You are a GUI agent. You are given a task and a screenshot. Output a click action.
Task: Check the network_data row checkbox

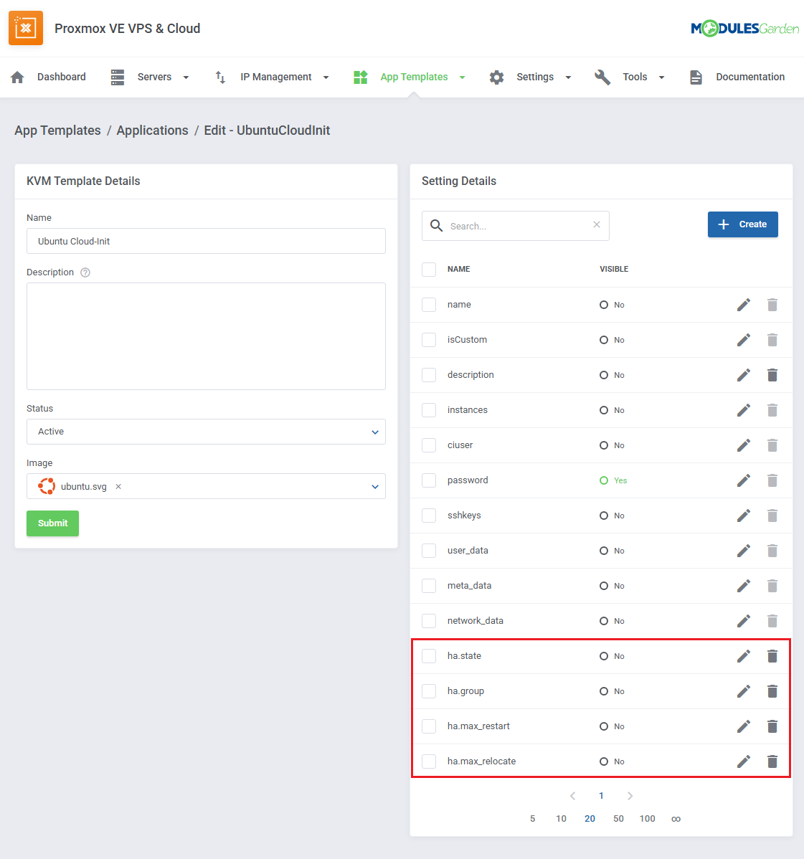tap(429, 621)
